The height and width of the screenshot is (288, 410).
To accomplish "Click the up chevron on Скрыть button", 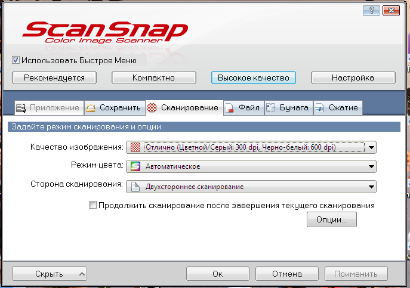I will coord(82,274).
